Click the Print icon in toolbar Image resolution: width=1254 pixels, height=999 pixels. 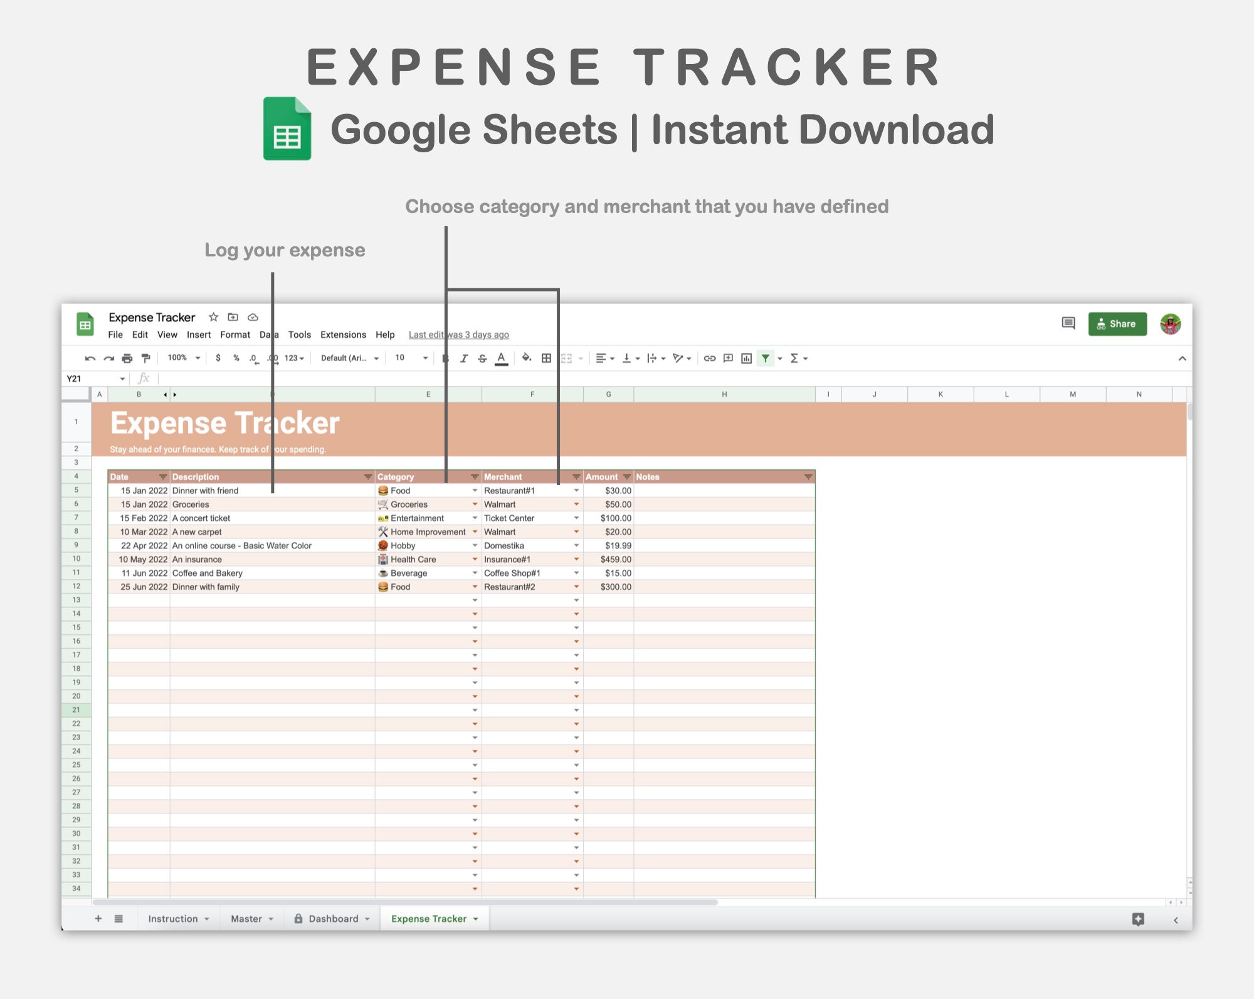coord(127,358)
